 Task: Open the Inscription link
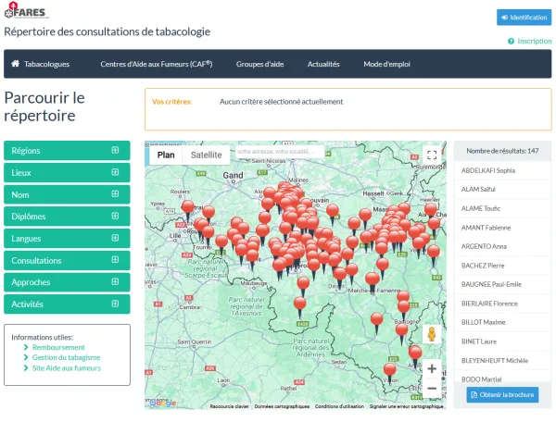[x=535, y=41]
